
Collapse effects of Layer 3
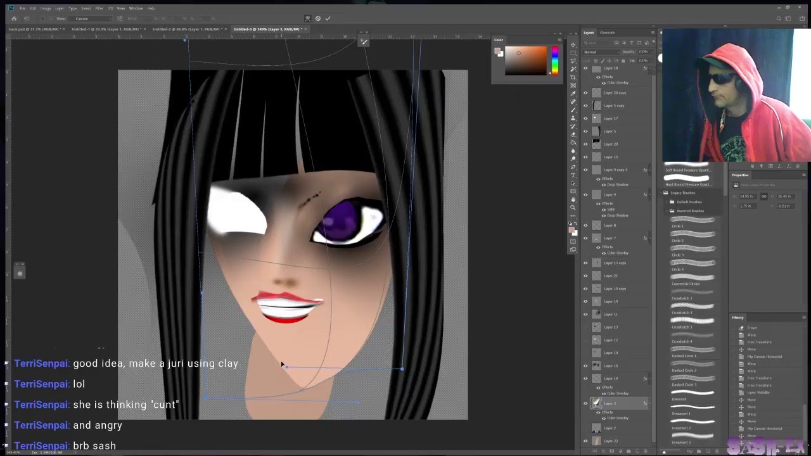click(651, 403)
